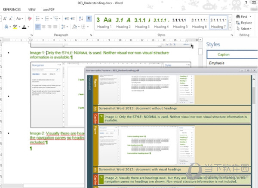Click Document tag bar in Screenreader Preview

(90, 131)
